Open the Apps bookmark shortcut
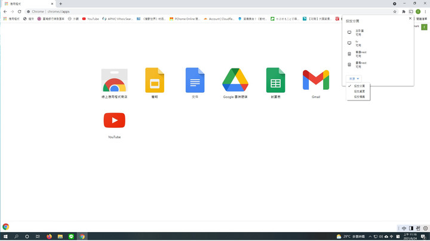 click(x=11, y=19)
